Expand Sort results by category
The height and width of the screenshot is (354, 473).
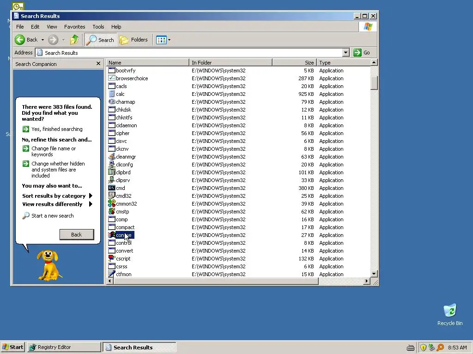point(57,196)
